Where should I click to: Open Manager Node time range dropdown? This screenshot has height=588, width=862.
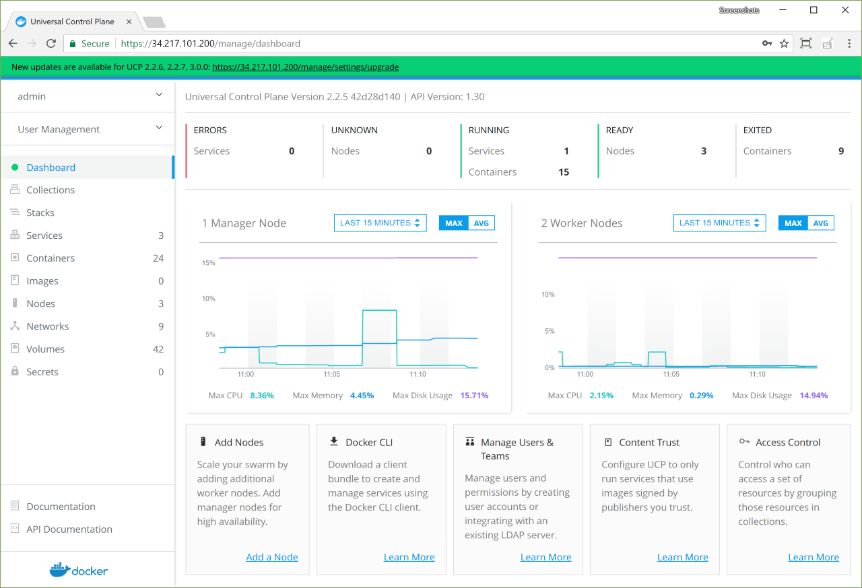pyautogui.click(x=380, y=223)
